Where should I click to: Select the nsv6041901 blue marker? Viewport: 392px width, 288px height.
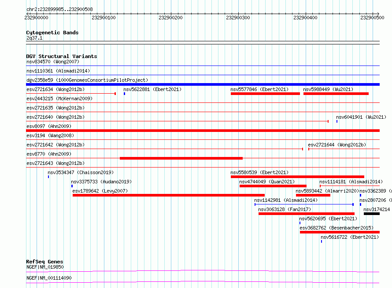coord(337,121)
